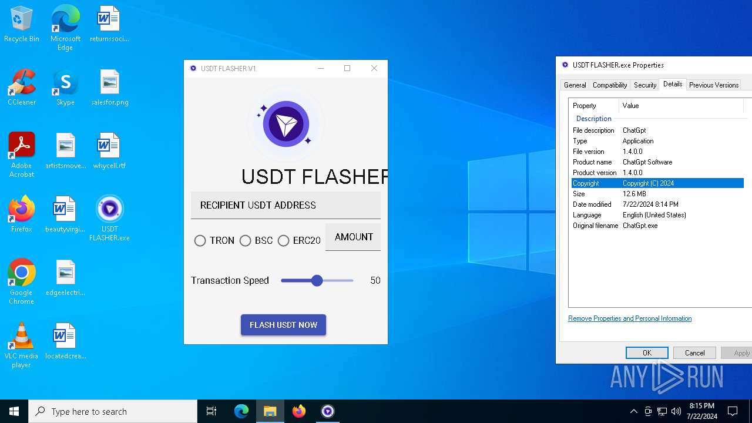Click the Transaction Speed slider thumb
Image resolution: width=752 pixels, height=423 pixels.
pos(317,281)
